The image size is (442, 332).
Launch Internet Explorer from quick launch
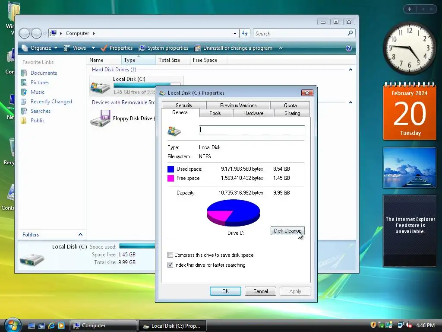point(51,326)
